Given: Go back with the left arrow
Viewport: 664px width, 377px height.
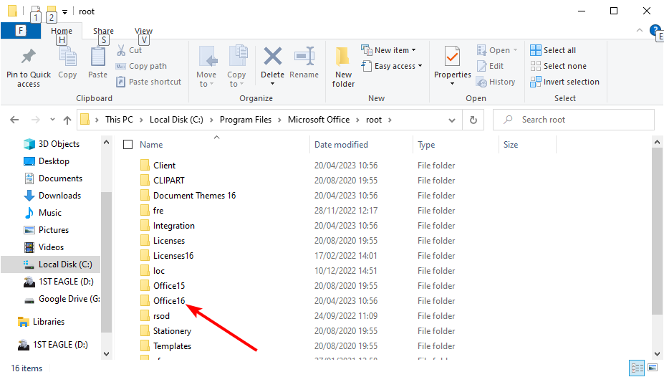Looking at the screenshot, I should [x=14, y=120].
